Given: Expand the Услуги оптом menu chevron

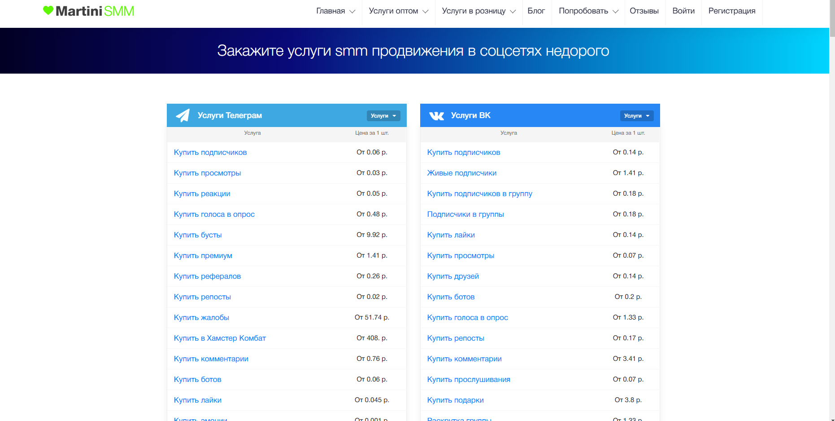Looking at the screenshot, I should 426,12.
